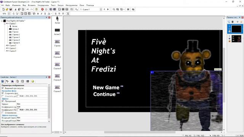Click the 'Continue' text on canvas
244x137 pixels.
pos(104,94)
